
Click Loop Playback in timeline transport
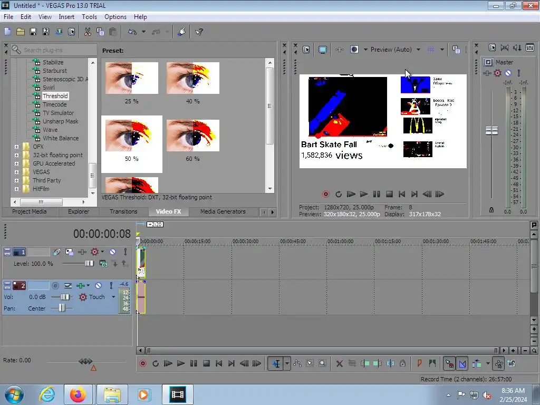156,363
